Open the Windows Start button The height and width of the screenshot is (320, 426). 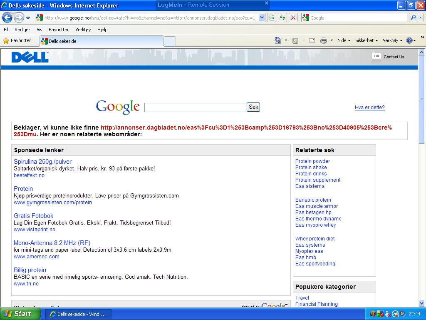20,314
